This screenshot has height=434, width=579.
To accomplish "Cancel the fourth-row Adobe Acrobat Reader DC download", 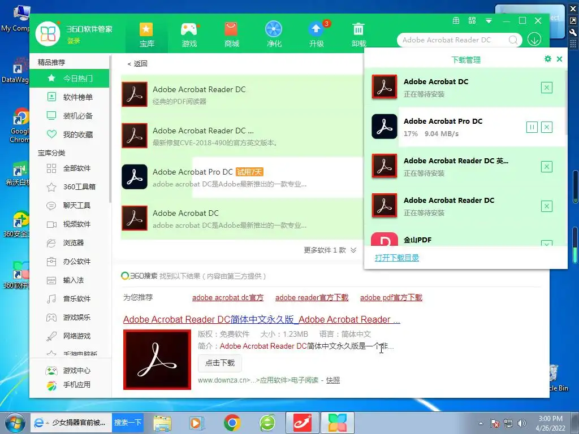I will click(547, 206).
